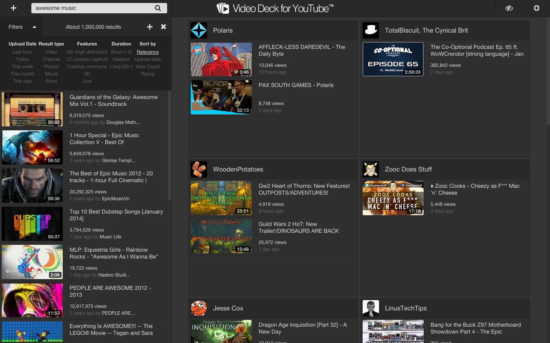
Task: Enable the CC (closed caption) filter
Action: coord(87,59)
